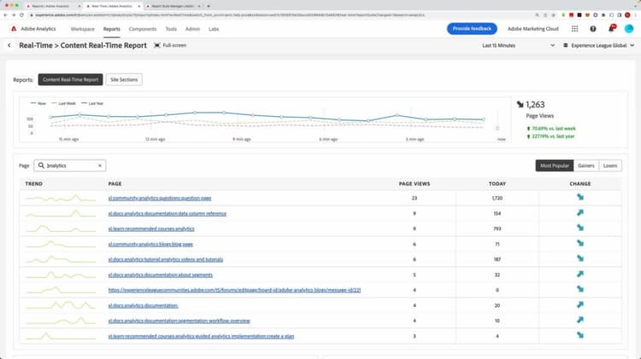The width and height of the screenshot is (641, 359).
Task: Open the Tools menu
Action: click(171, 29)
